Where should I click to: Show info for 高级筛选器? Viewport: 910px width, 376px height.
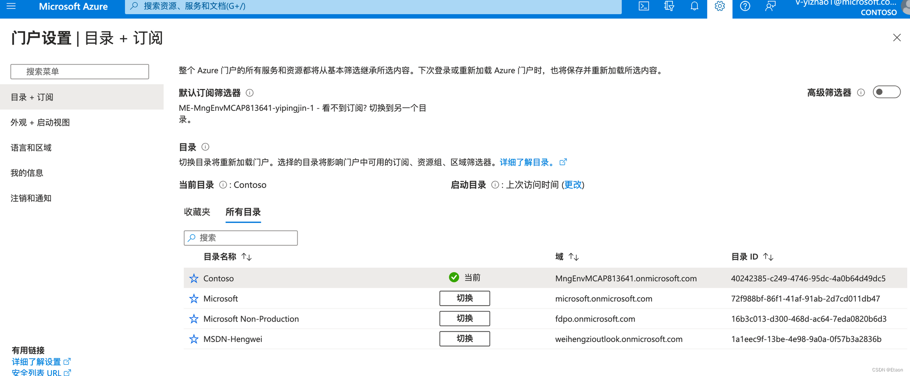[861, 93]
